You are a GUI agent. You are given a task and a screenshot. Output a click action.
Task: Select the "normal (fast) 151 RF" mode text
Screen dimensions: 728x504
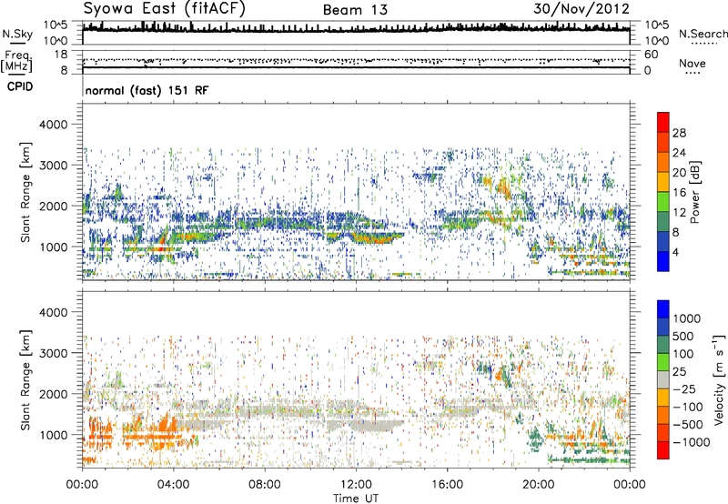pos(147,90)
